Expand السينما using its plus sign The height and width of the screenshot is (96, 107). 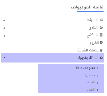click(4, 21)
